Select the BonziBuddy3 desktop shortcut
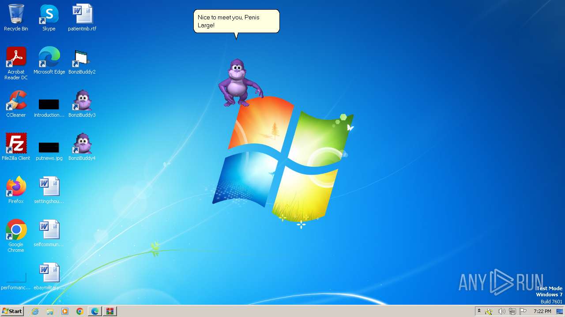The height and width of the screenshot is (317, 565). (x=82, y=104)
